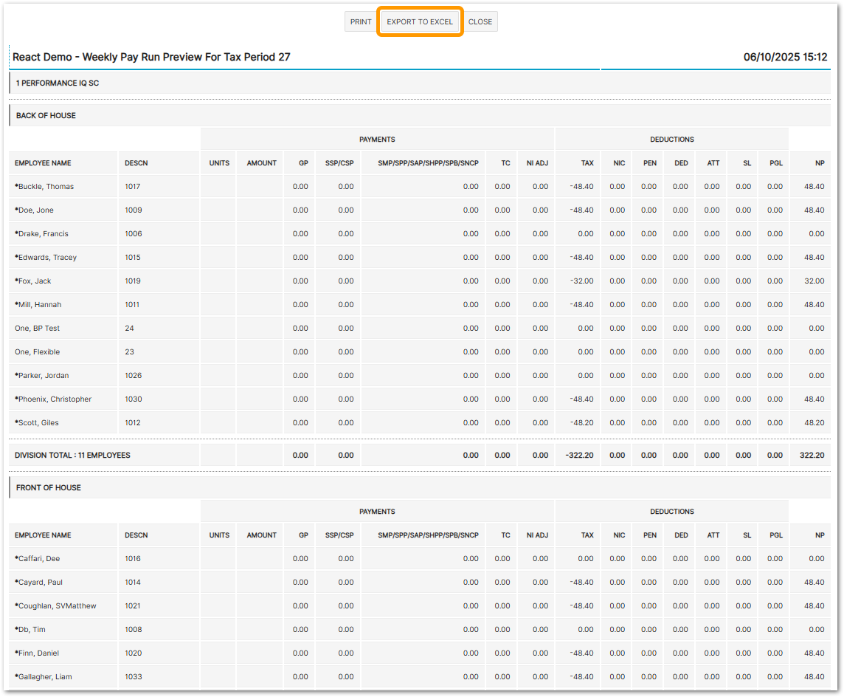Image resolution: width=844 pixels, height=697 pixels.
Task: Click employee Gallagher, Liam
Action: coord(45,677)
